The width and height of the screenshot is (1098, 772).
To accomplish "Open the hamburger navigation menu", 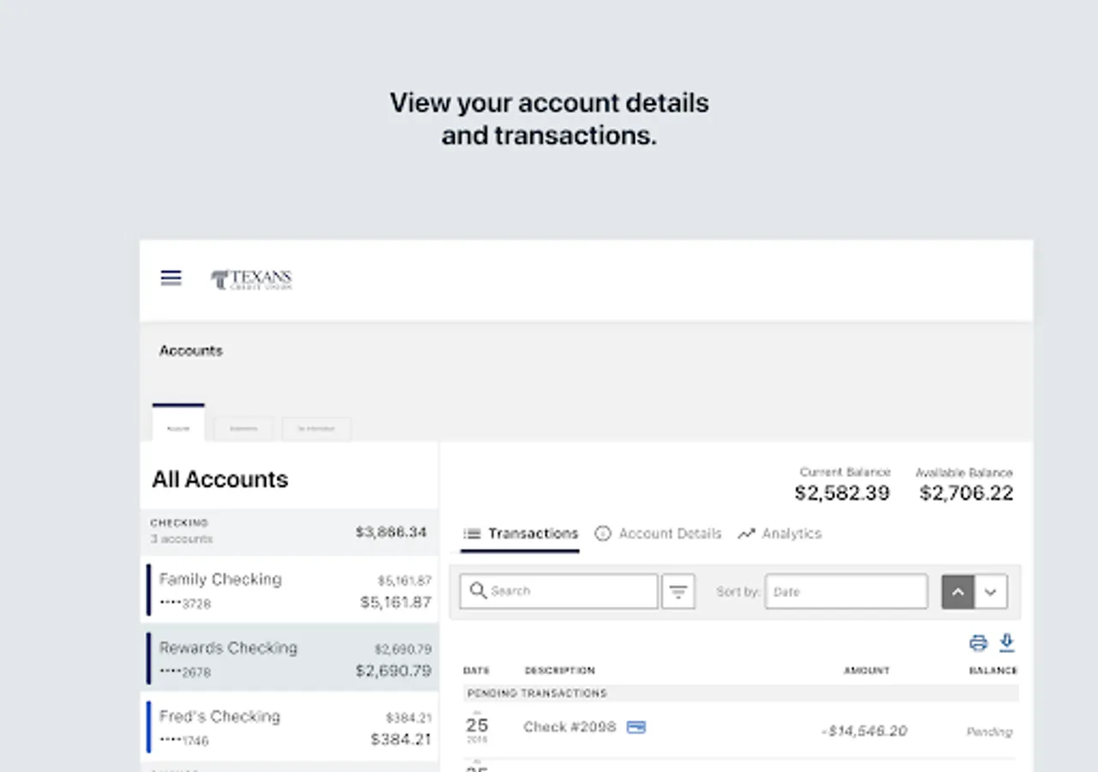I will click(172, 278).
